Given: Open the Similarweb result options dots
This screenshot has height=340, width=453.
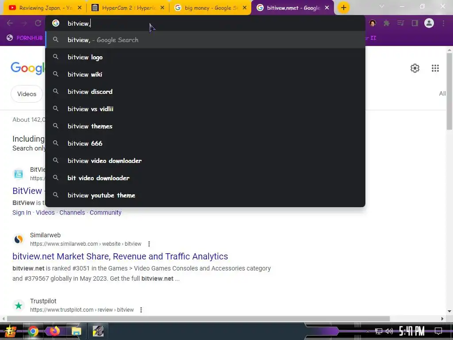Looking at the screenshot, I should click(x=149, y=244).
